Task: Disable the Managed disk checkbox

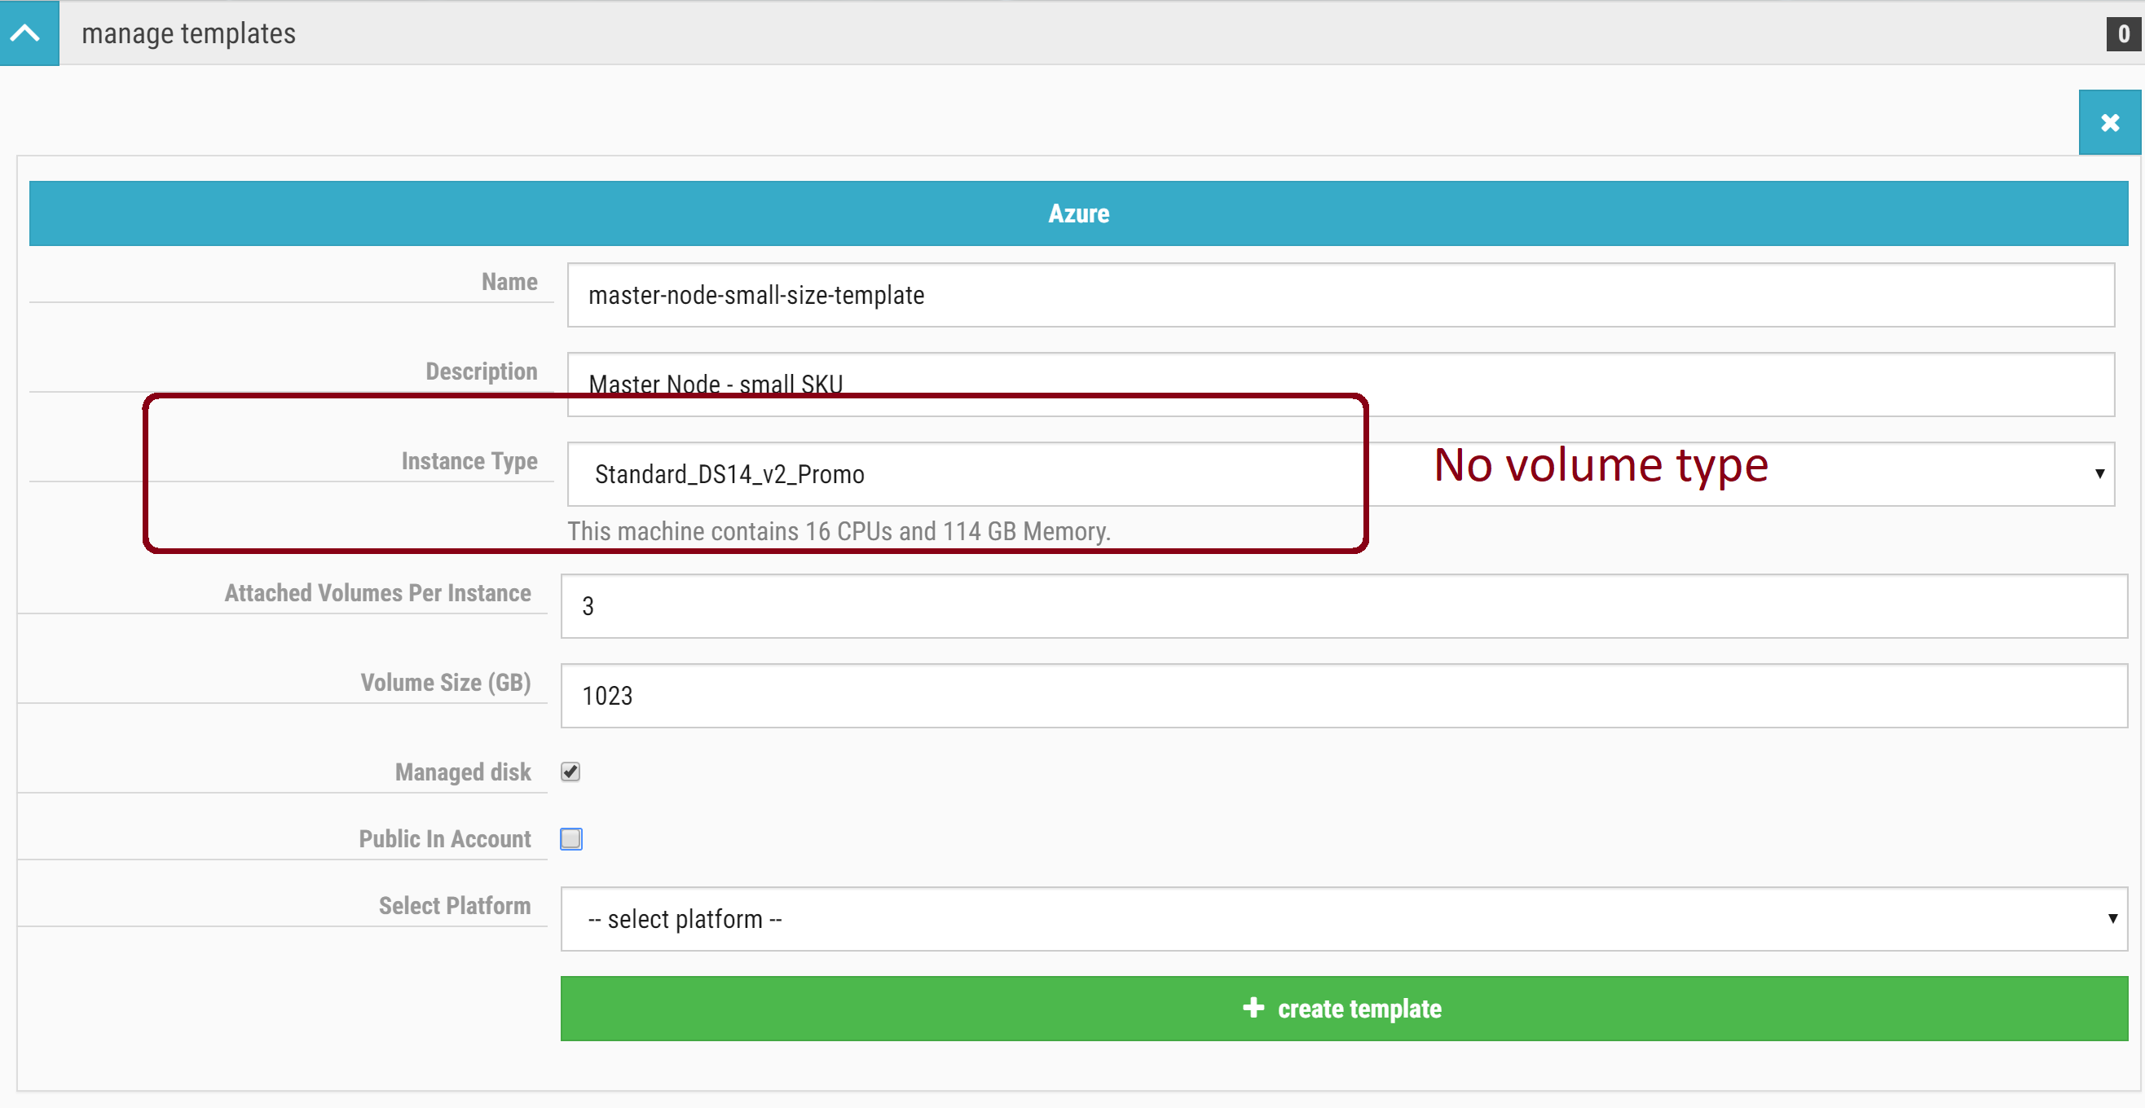Action: click(x=570, y=772)
